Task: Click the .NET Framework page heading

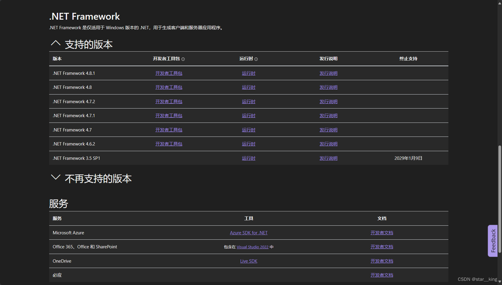Action: 85,16
